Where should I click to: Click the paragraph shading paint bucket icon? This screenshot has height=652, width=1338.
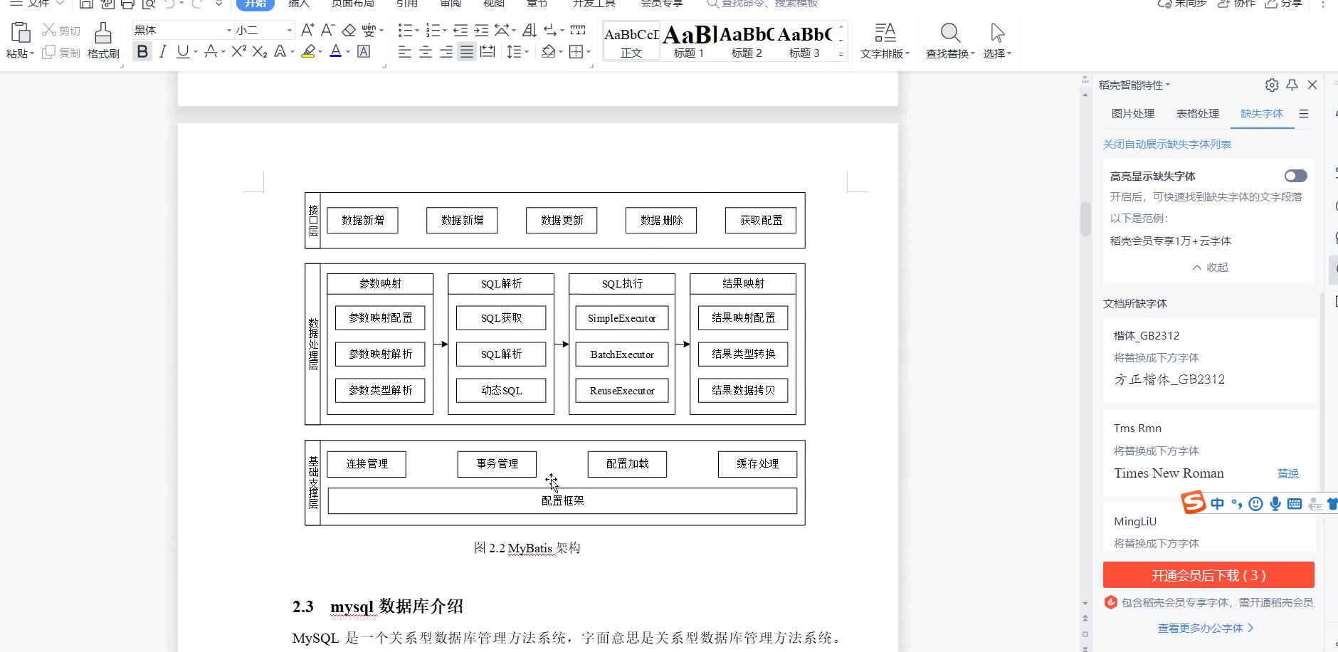[548, 51]
